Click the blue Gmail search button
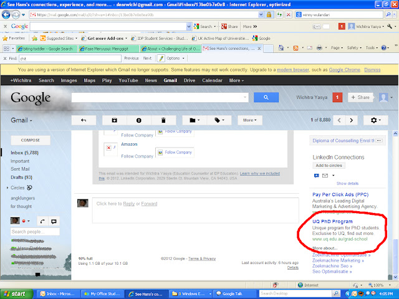Screen dimensions: 399x299 pyautogui.click(x=266, y=97)
